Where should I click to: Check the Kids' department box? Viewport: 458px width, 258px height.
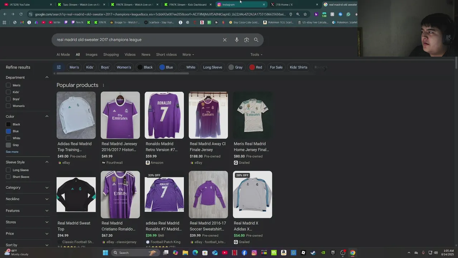[8, 92]
